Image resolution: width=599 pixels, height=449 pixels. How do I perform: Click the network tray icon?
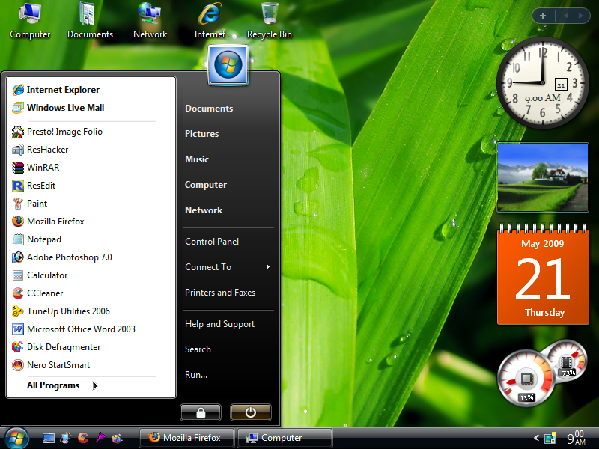pyautogui.click(x=550, y=438)
